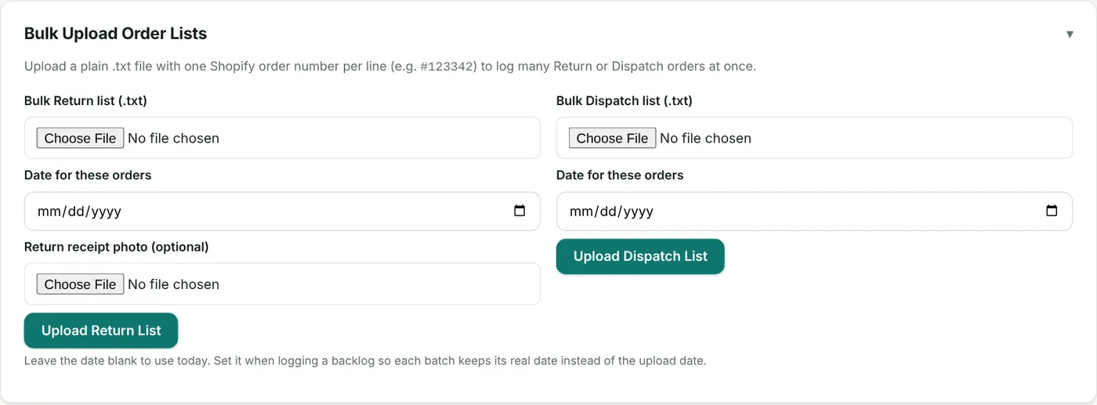Choose a file for Bulk Dispatch list

click(613, 138)
